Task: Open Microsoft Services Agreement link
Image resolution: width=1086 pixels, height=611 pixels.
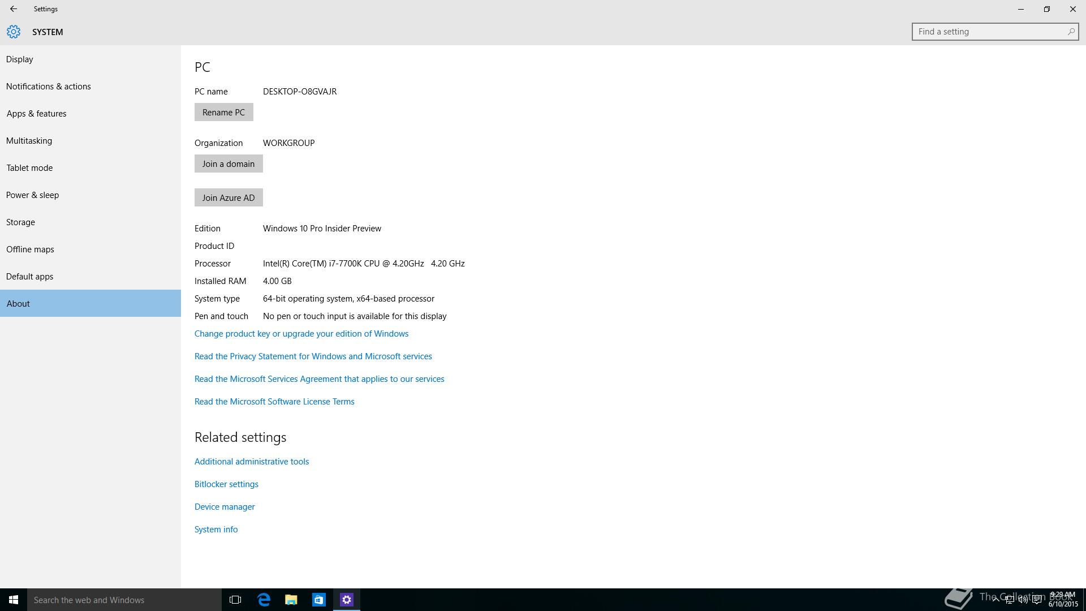Action: 319,379
